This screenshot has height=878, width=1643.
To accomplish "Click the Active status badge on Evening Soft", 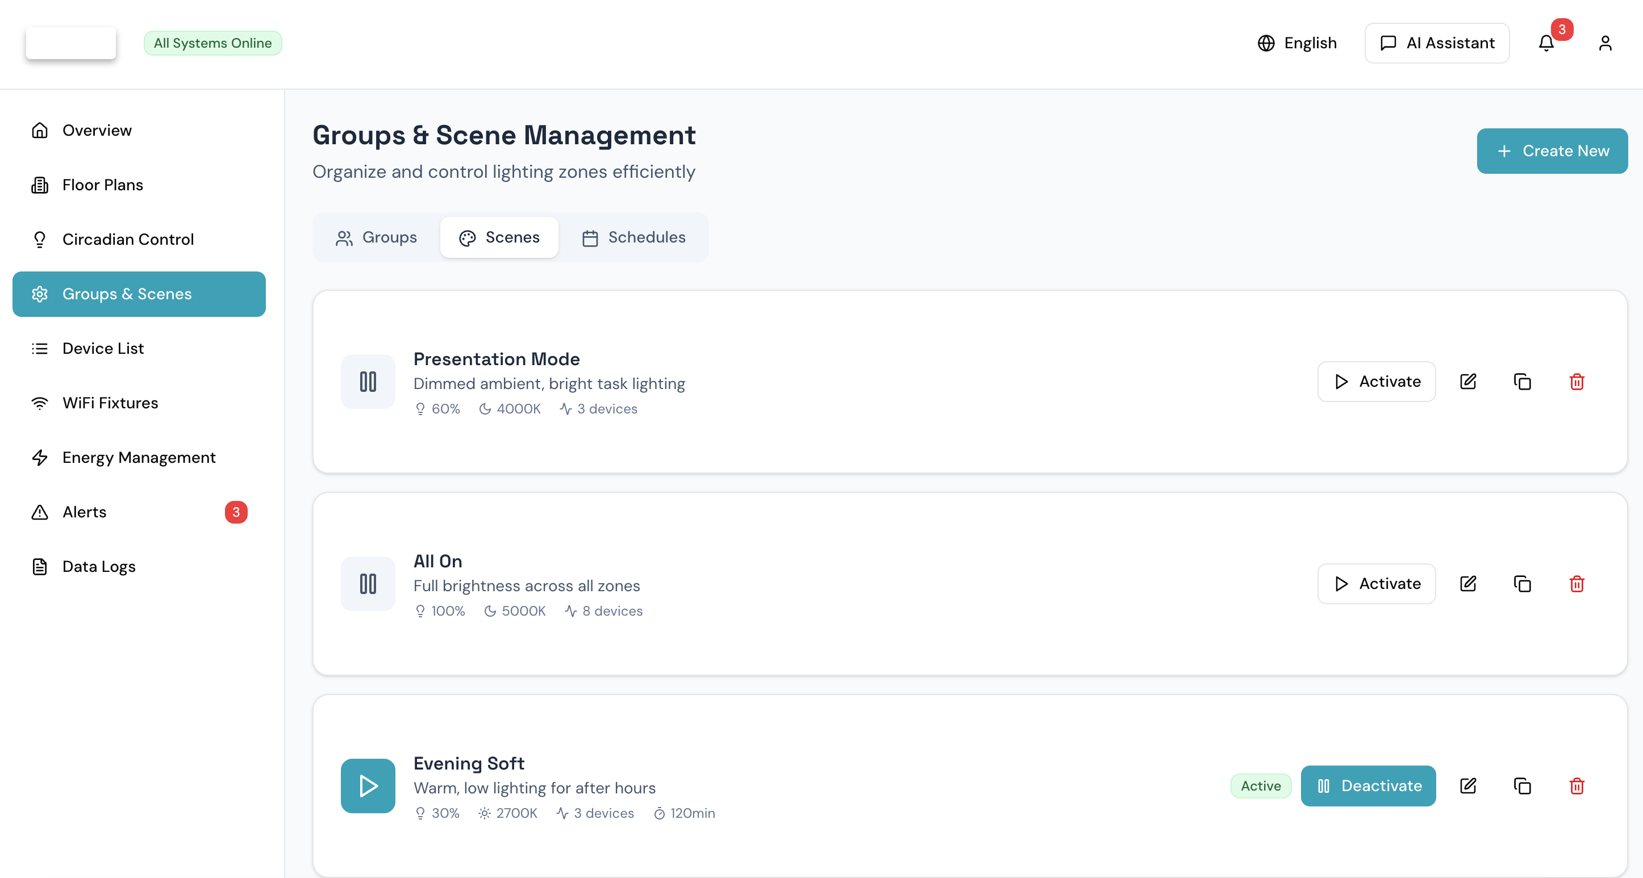I will tap(1260, 785).
